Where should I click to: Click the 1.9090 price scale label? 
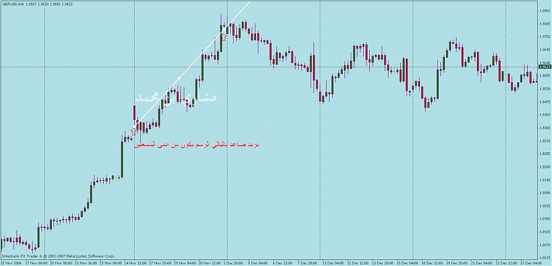[x=543, y=193]
